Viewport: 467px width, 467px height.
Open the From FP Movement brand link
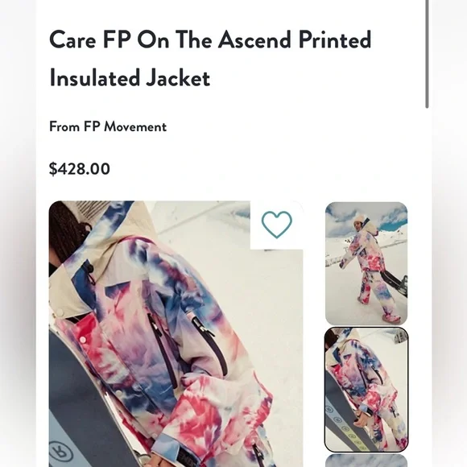pyautogui.click(x=108, y=126)
